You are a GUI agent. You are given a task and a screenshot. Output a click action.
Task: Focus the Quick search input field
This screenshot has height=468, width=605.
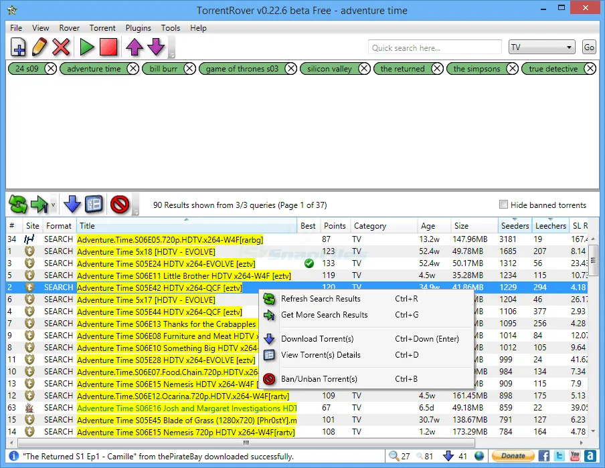pos(435,47)
